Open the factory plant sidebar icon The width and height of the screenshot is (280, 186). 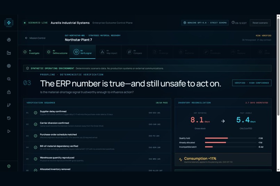[x=9, y=53]
